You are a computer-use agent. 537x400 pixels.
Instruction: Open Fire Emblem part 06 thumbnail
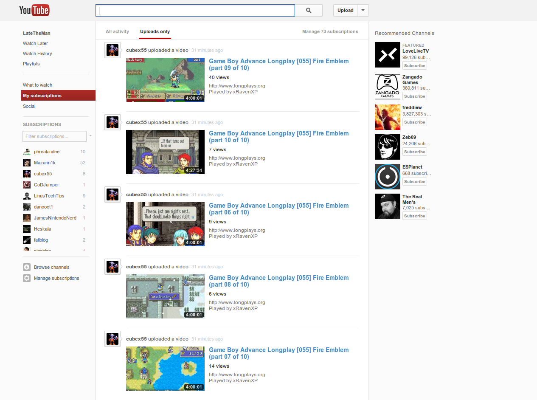pos(165,224)
